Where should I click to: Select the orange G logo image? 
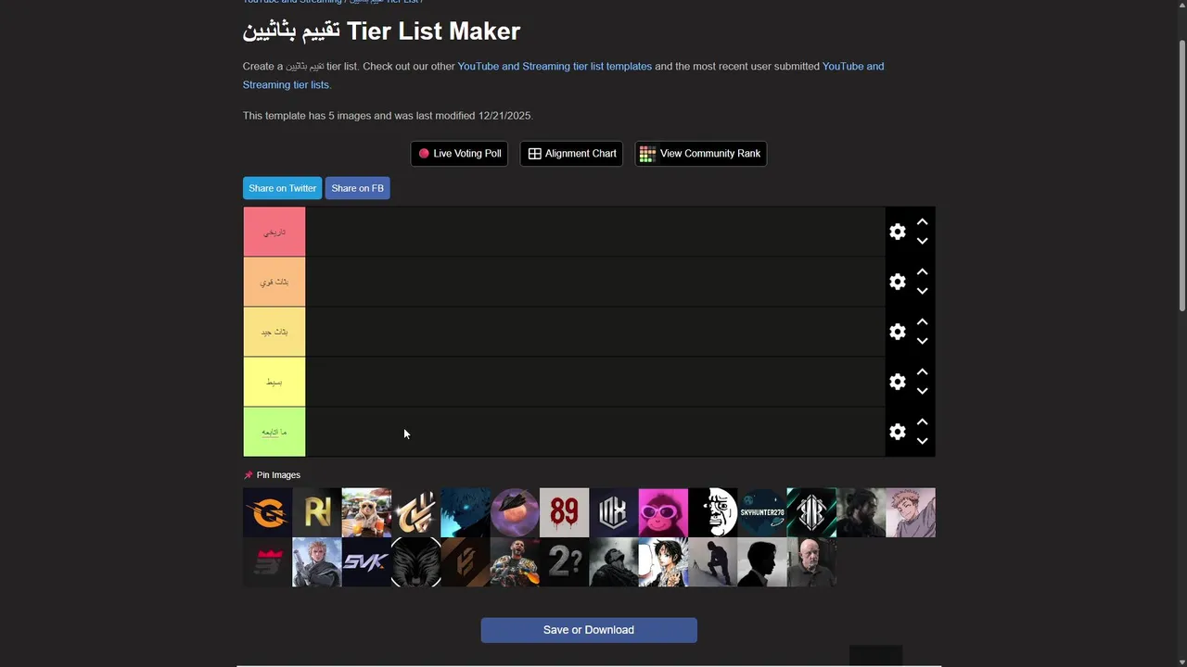coord(267,512)
